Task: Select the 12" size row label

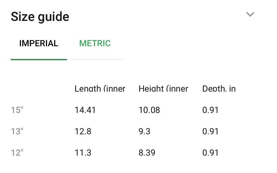Action: click(17, 153)
